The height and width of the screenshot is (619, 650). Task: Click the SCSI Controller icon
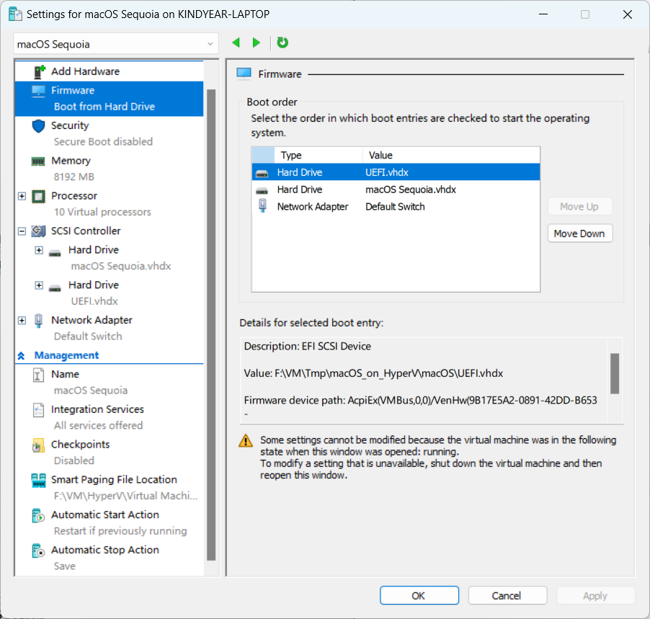(38, 231)
